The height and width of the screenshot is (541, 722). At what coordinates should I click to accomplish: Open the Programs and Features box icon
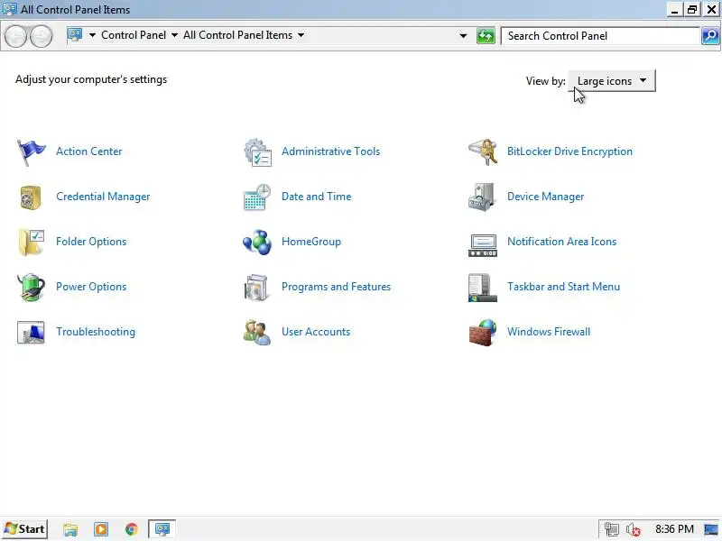click(x=256, y=288)
